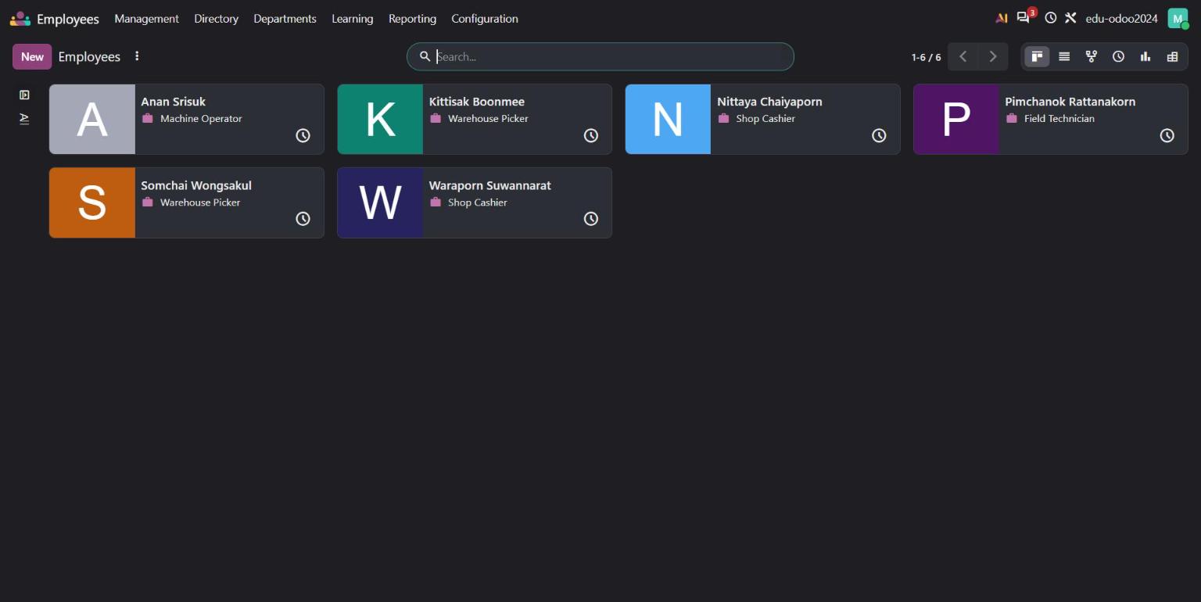
Task: Go to the next page of records
Action: (993, 56)
